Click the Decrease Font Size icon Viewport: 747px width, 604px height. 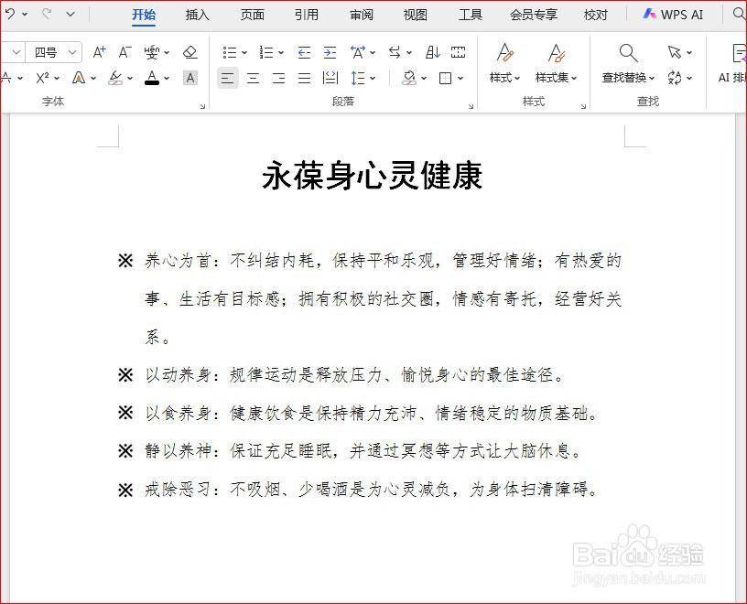[124, 52]
